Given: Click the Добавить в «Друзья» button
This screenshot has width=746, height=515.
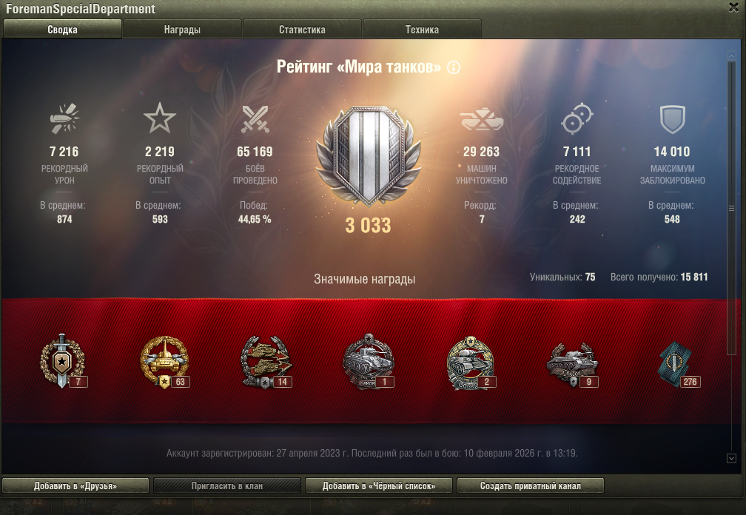Looking at the screenshot, I should (x=75, y=485).
